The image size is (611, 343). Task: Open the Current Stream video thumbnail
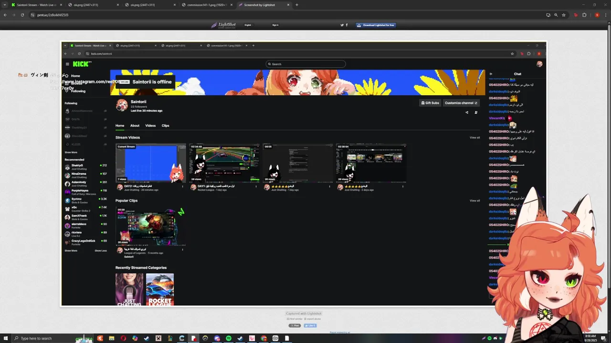coord(151,163)
